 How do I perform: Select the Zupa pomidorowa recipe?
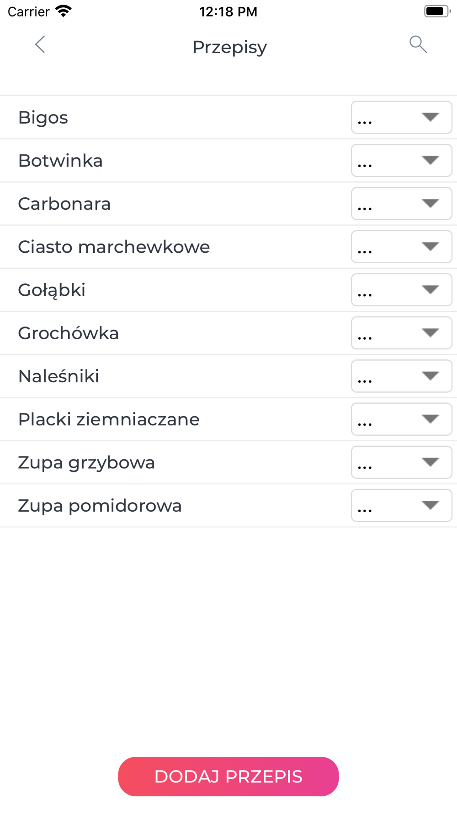[100, 505]
